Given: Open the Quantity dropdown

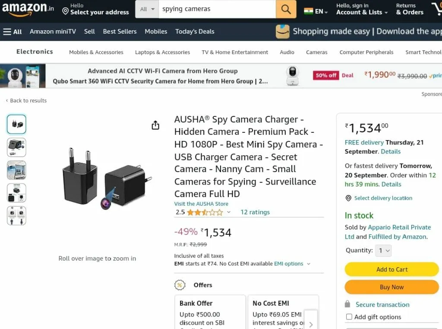Looking at the screenshot, I should [x=383, y=250].
